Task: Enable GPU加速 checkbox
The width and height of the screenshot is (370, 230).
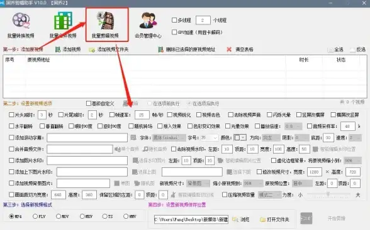Action: (174, 32)
